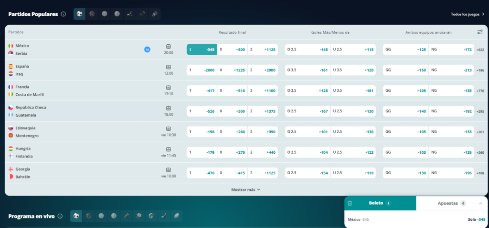This screenshot has width=489, height=228.
Task: Pick Guatemala win odds +1375
Action: pyautogui.click(x=263, y=111)
